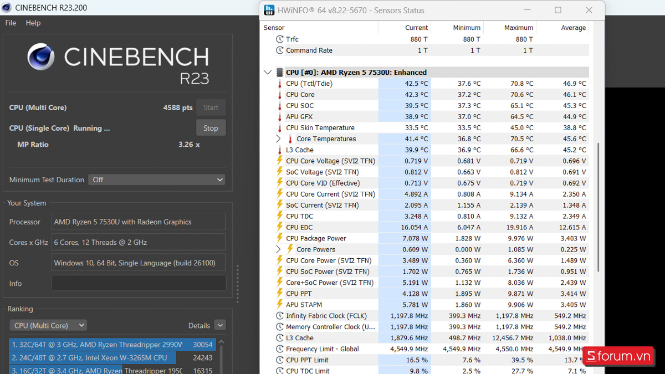Screen dimensions: 665x374
Task: Click the Cinebench logo icon in title bar
Action: coord(7,8)
